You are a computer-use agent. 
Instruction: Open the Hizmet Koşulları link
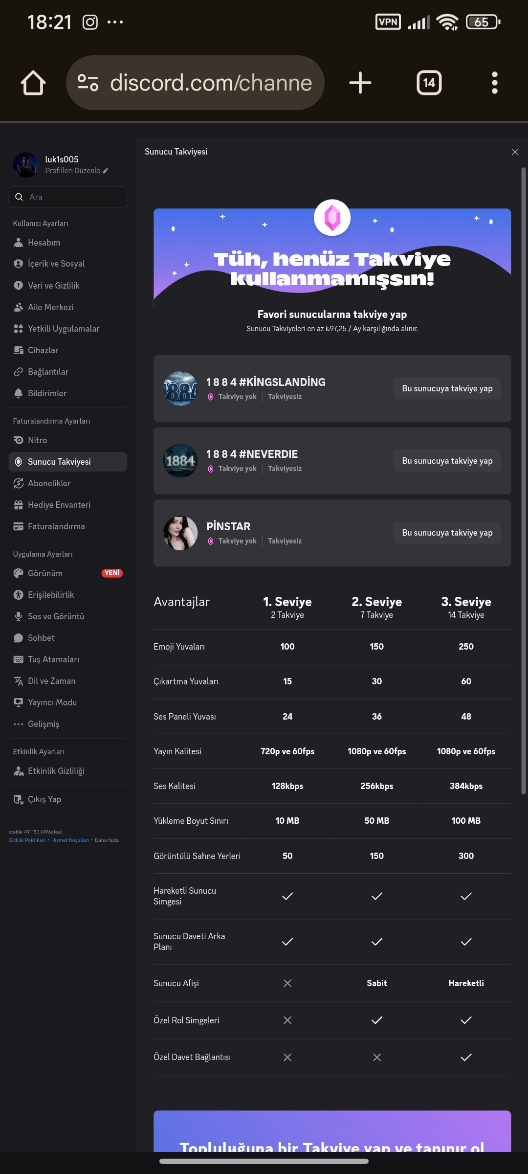[70, 840]
